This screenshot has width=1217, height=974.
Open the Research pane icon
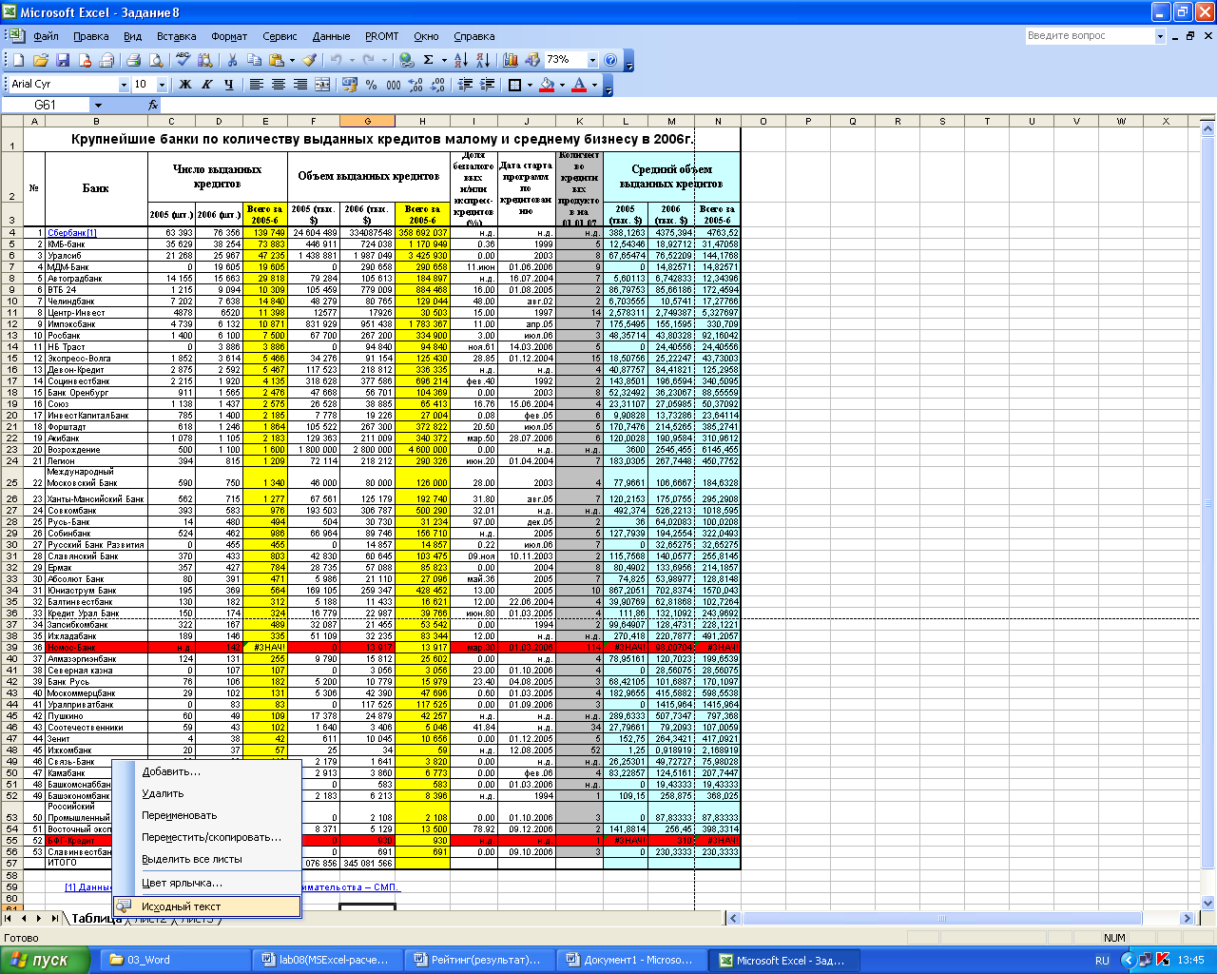(x=204, y=60)
